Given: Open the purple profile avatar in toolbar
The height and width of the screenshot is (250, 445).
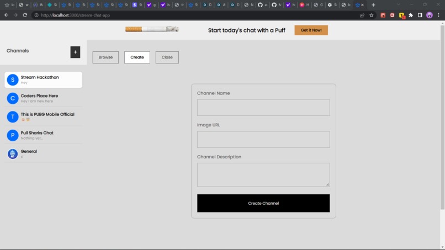Looking at the screenshot, I should [430, 15].
